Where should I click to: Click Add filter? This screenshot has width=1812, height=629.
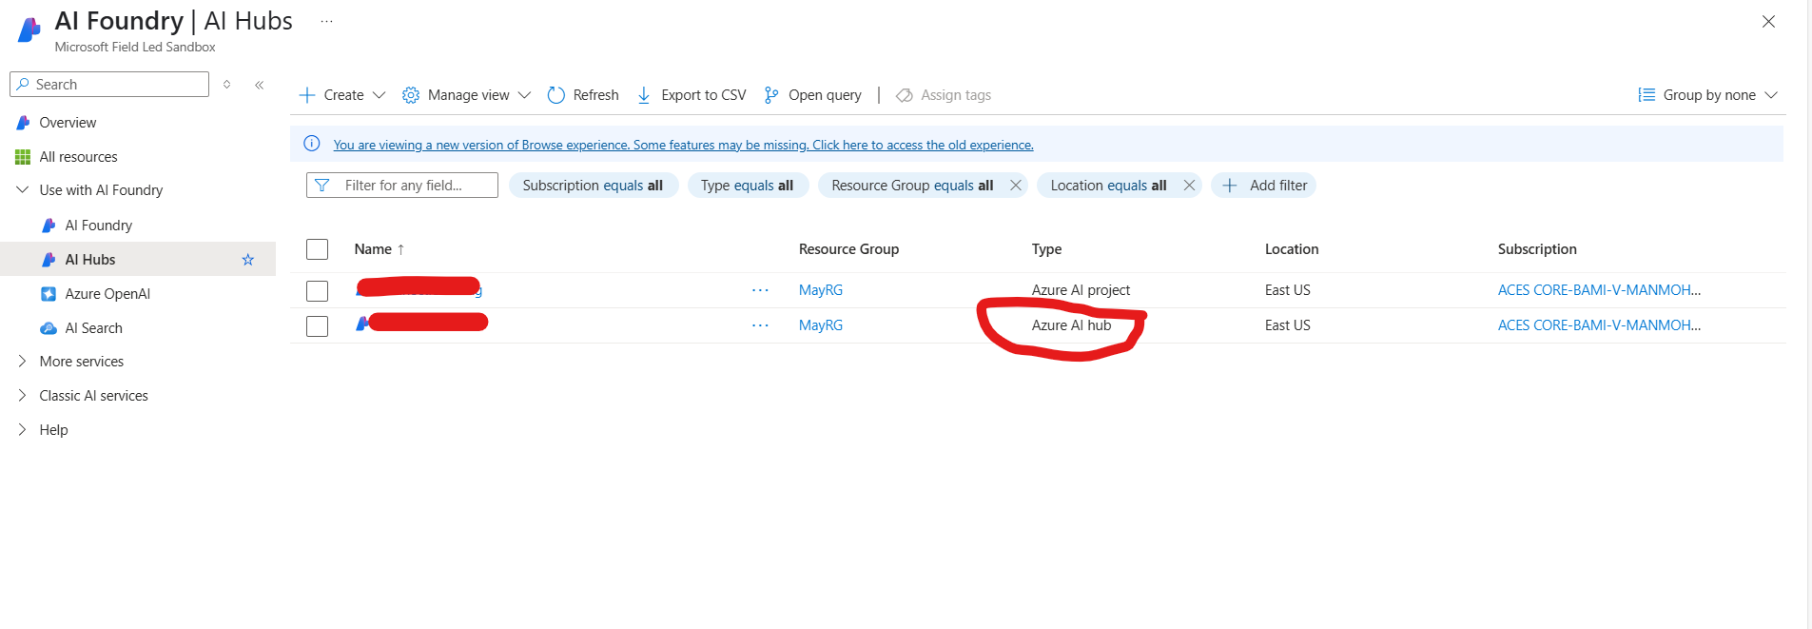(x=1265, y=186)
